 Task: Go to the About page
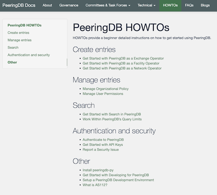click(x=47, y=5)
